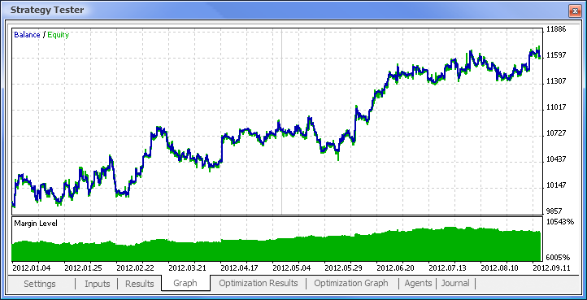Click the 2012.01.04 date marker
Image resolution: width=587 pixels, height=300 pixels.
click(x=32, y=268)
